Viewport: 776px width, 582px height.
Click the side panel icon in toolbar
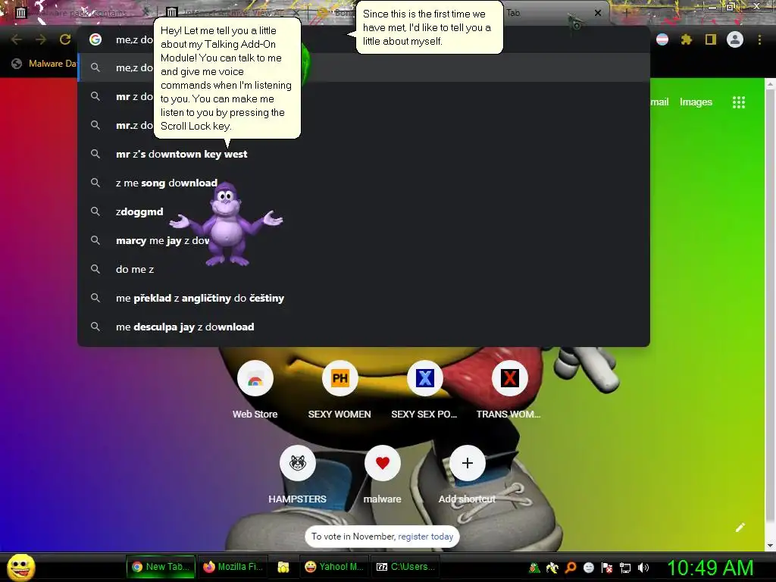pyautogui.click(x=711, y=39)
